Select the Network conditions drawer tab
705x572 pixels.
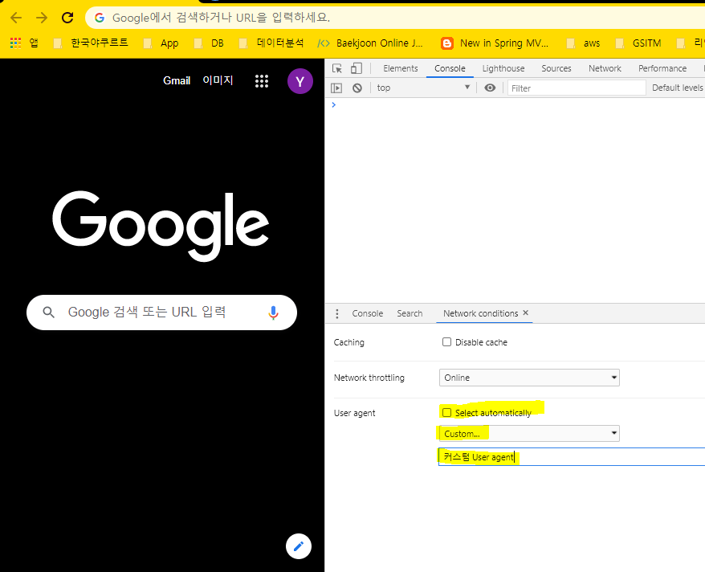click(480, 313)
